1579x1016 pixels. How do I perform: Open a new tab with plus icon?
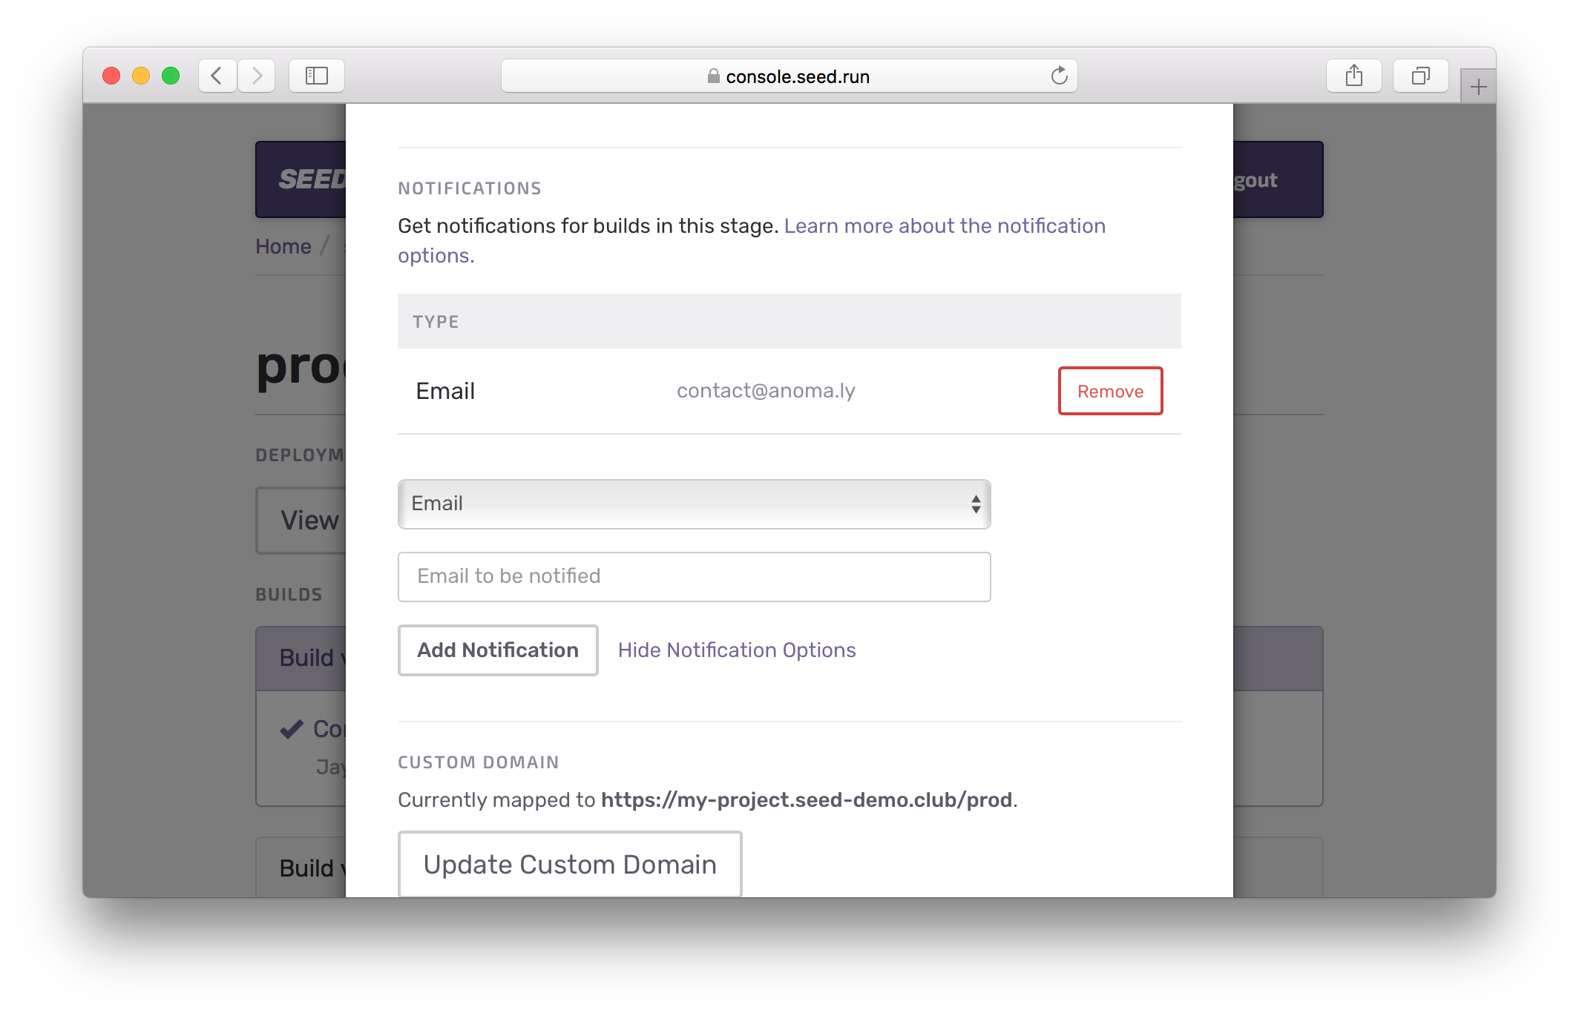click(x=1478, y=87)
